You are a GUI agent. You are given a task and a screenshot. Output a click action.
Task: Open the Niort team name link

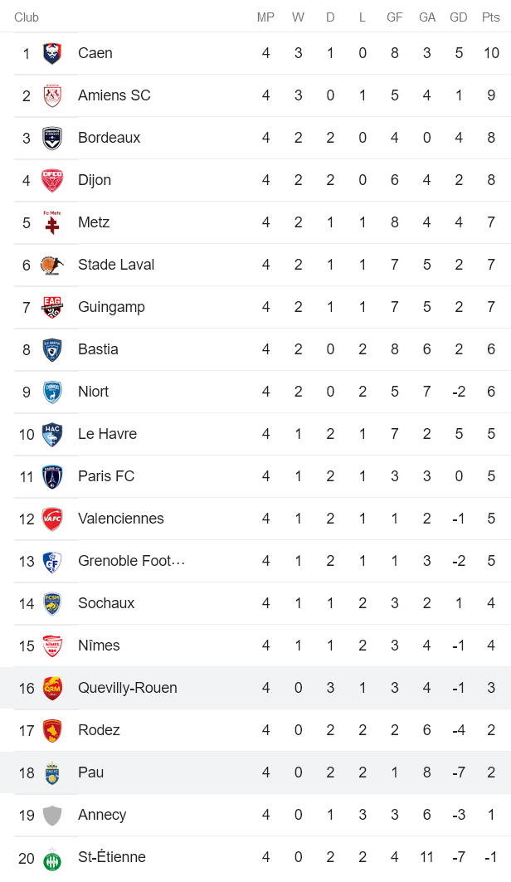pos(93,392)
